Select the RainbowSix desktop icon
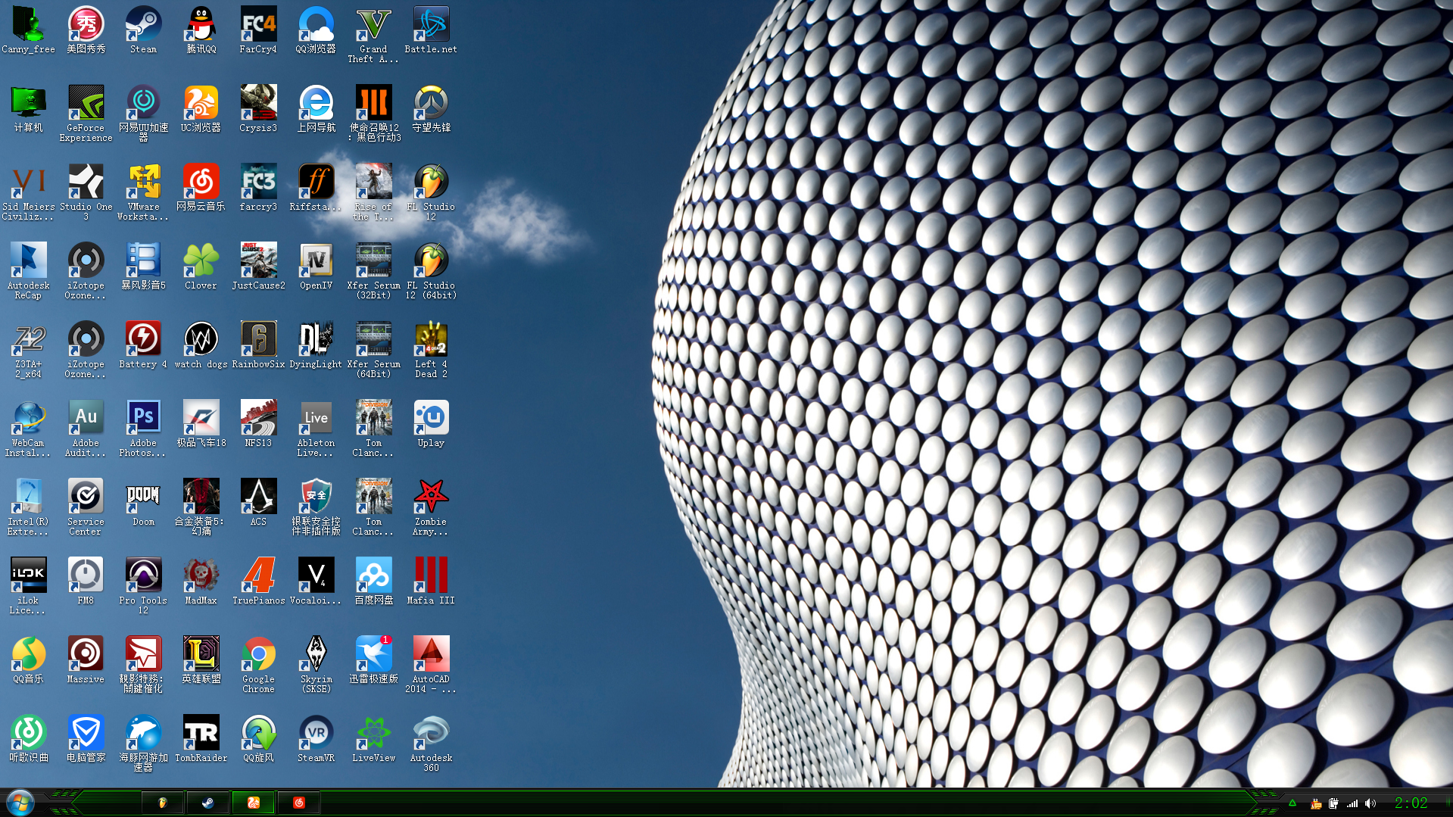The width and height of the screenshot is (1453, 817). pos(258,345)
